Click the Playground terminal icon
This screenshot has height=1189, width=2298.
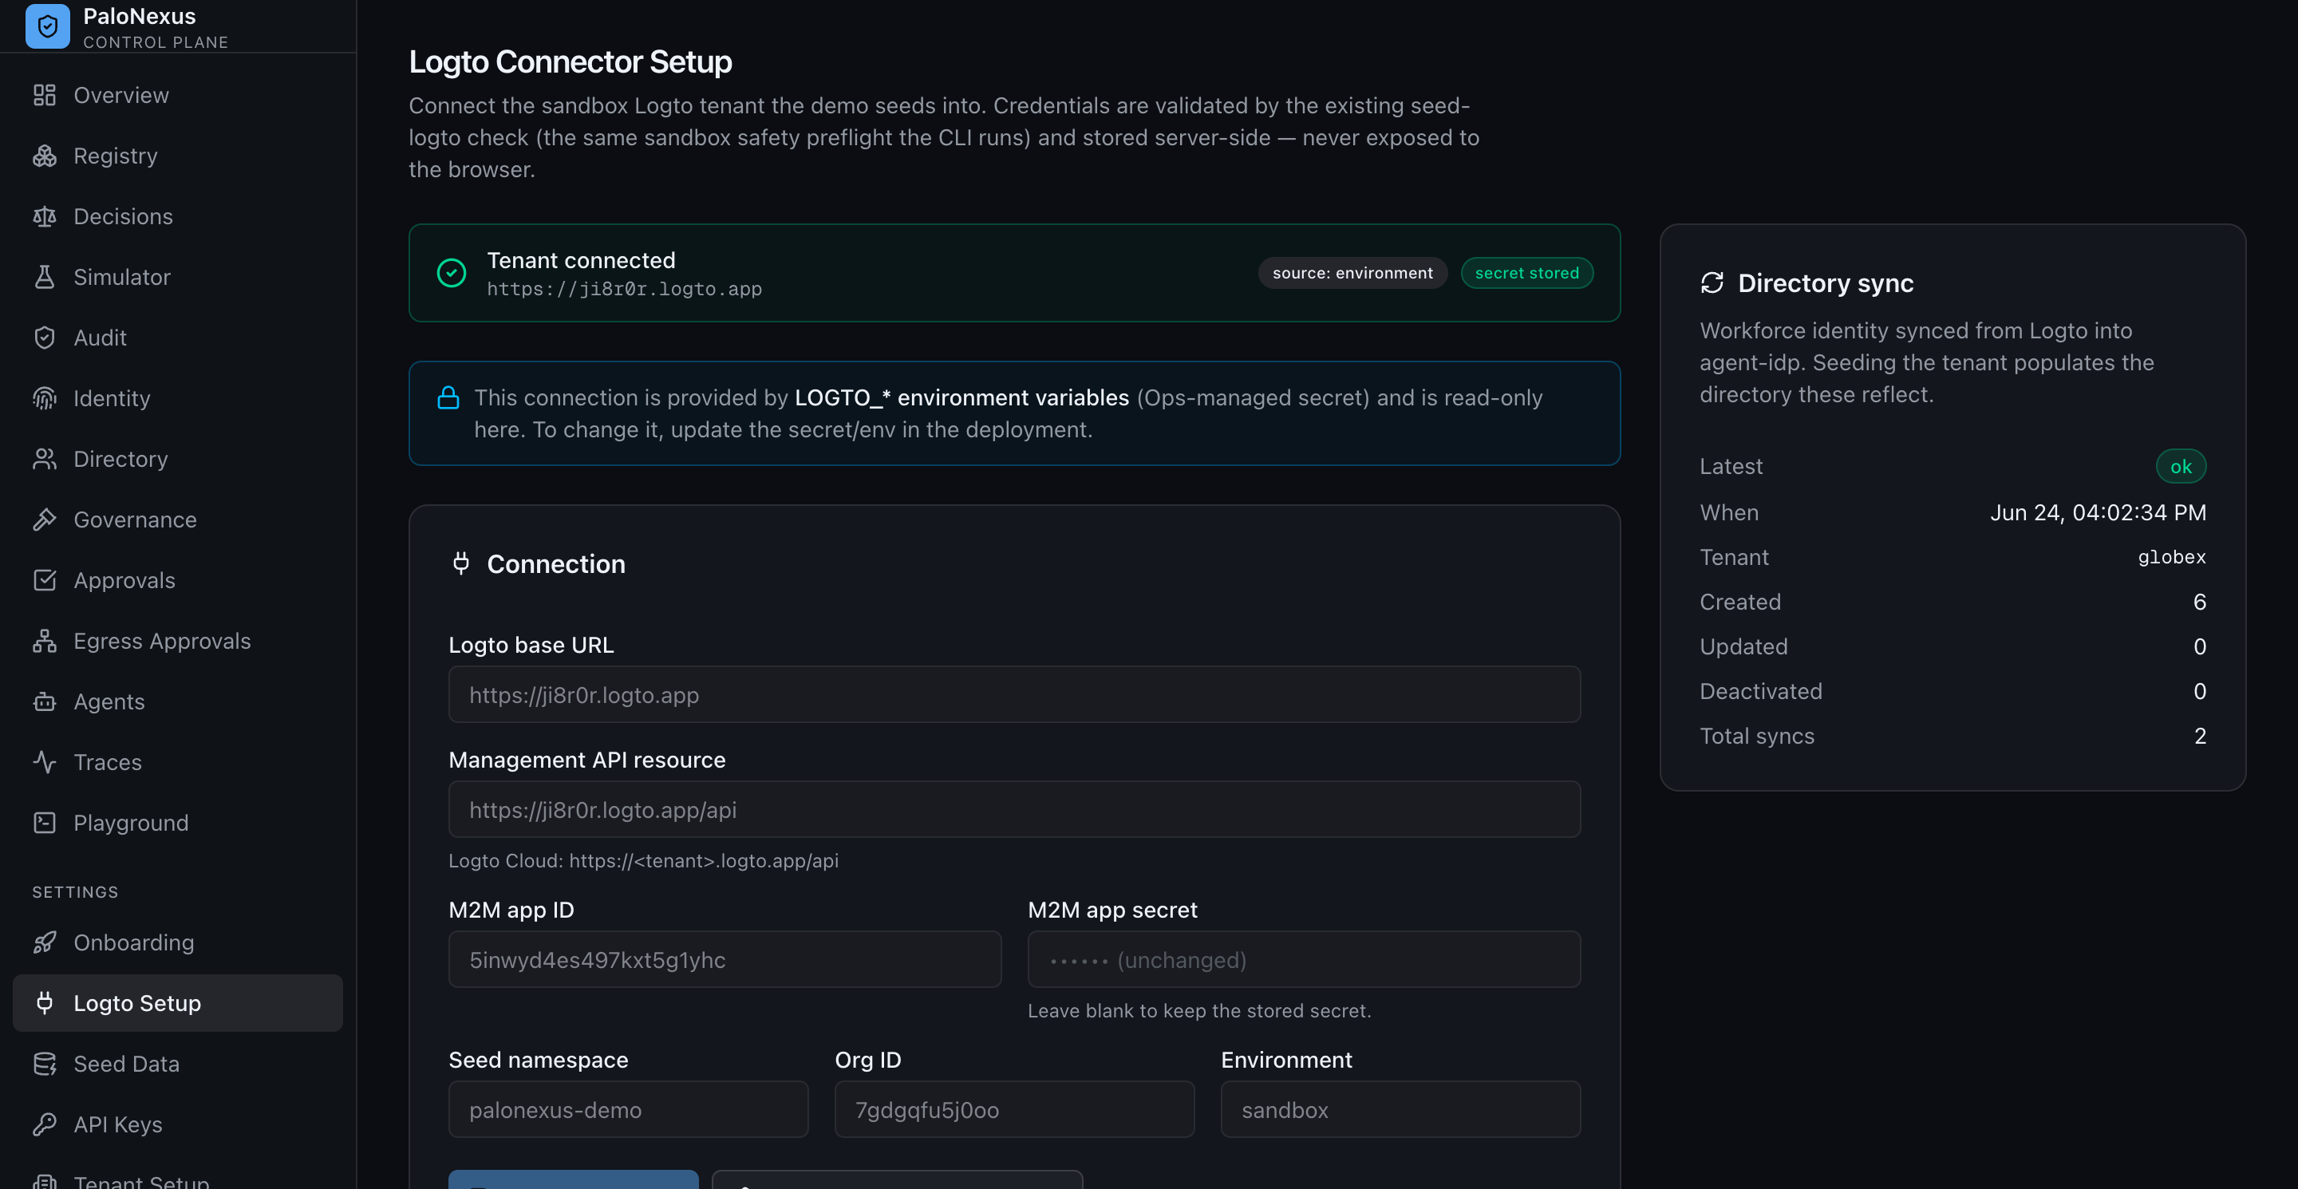point(45,824)
